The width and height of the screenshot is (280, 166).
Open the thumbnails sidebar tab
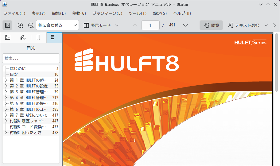tap(8, 37)
